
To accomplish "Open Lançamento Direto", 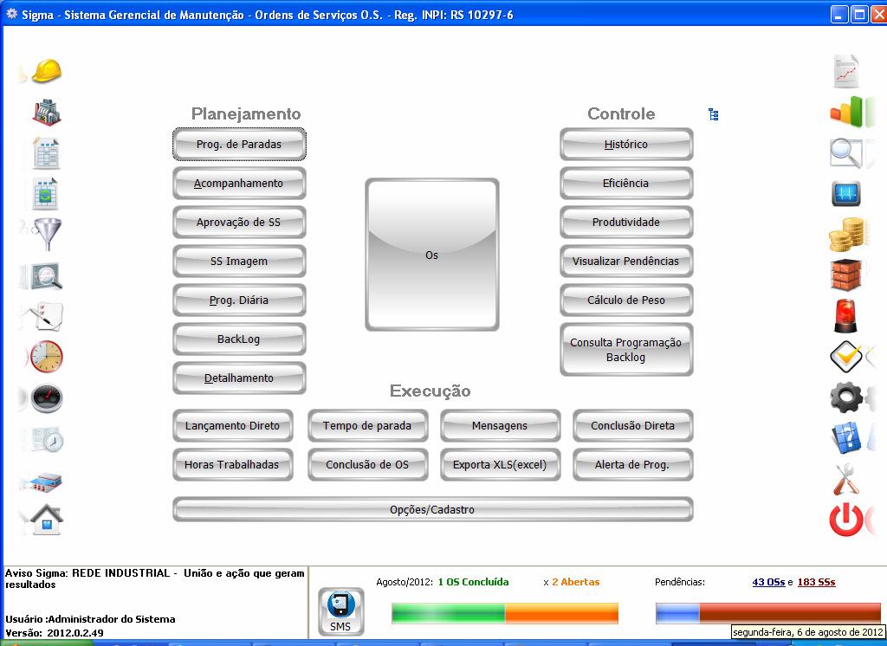I will [x=232, y=426].
